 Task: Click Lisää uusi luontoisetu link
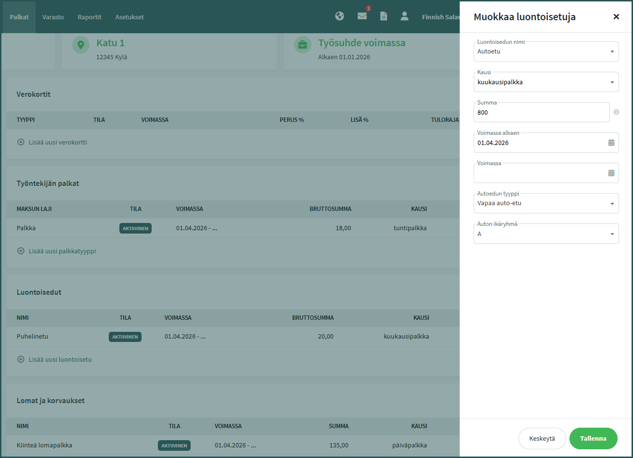[x=60, y=359]
